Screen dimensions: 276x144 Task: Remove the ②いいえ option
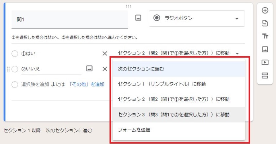[x=105, y=69]
